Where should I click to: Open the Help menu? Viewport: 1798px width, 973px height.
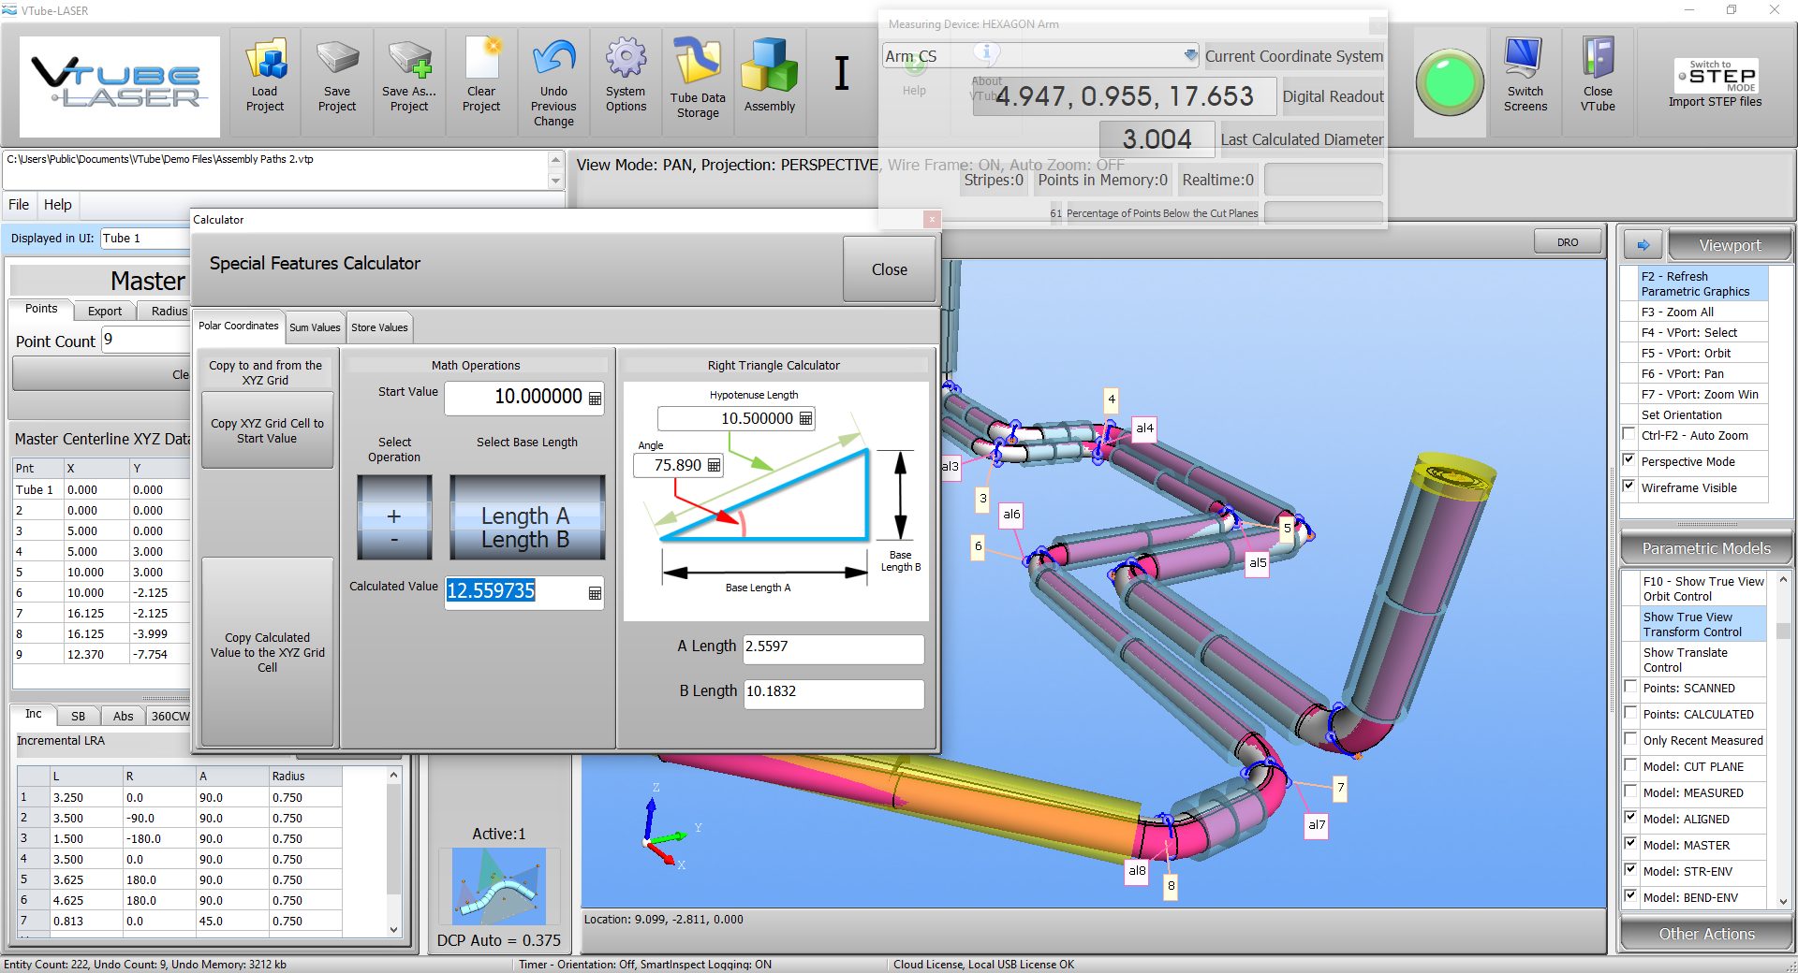tap(57, 205)
